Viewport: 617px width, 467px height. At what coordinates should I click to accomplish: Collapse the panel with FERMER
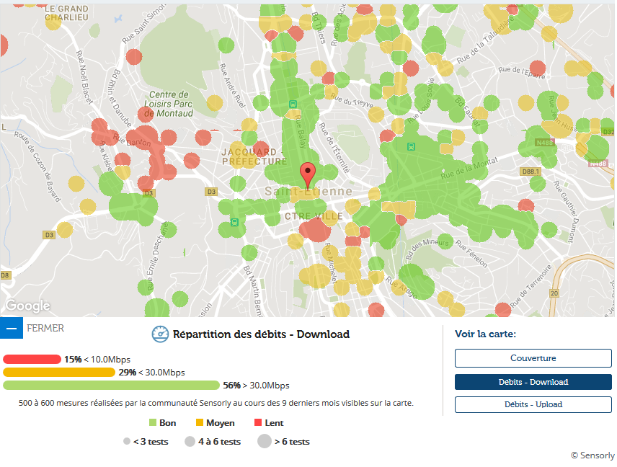pos(45,328)
